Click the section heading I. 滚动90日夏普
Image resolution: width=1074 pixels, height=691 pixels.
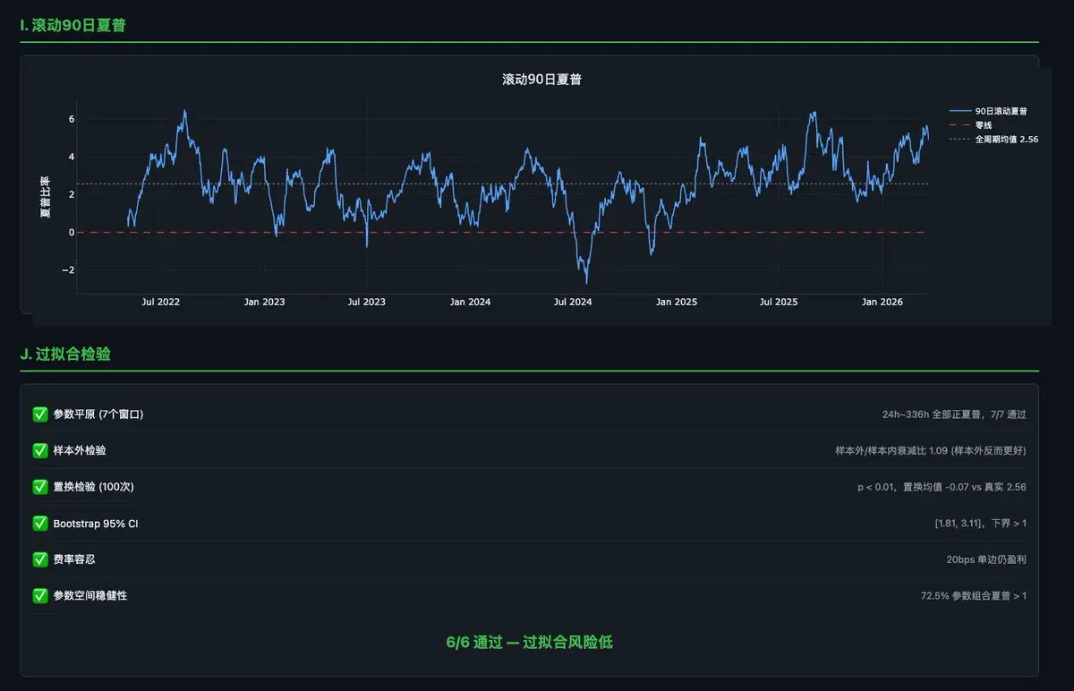(x=73, y=25)
